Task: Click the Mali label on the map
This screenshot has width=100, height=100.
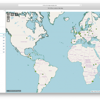Action: pyautogui.click(x=75, y=55)
